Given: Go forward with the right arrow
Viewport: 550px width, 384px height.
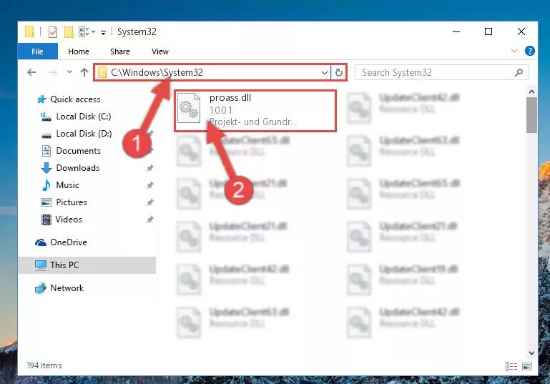Looking at the screenshot, I should pos(53,72).
